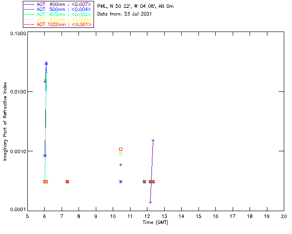Click the AOT 400nm legend entry
This screenshot has width=292, height=234.
pos(58,4)
